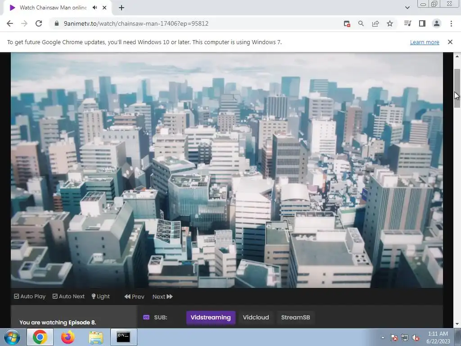This screenshot has width=461, height=346.
Task: Click the scrollbar down arrow
Action: click(x=457, y=324)
